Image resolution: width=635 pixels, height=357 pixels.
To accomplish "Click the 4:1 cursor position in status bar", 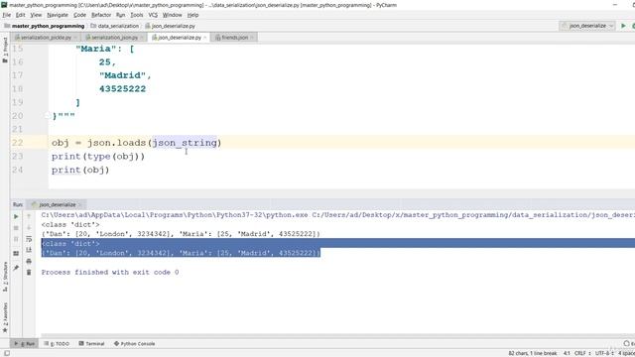I will pyautogui.click(x=567, y=353).
